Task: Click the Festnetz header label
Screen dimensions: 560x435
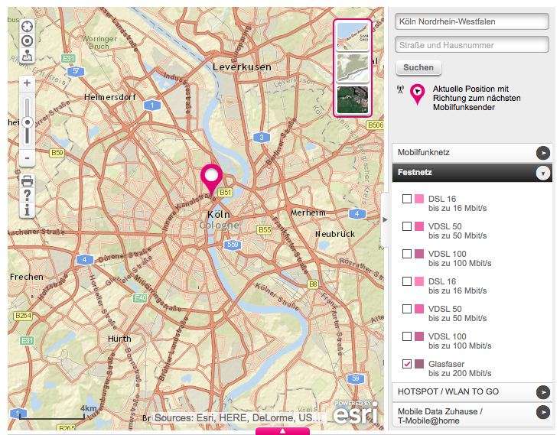Action: (415, 172)
